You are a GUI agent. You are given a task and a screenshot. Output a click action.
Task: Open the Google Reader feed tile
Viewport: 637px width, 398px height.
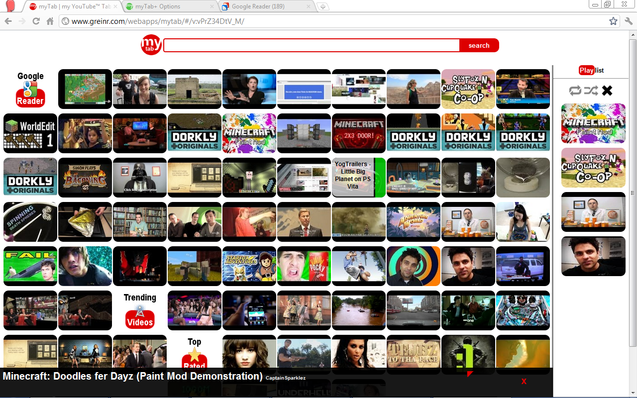(x=30, y=89)
